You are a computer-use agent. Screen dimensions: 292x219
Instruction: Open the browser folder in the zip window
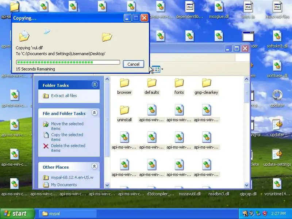(124, 87)
